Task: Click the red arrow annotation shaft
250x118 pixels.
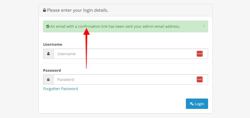Action: point(86,51)
